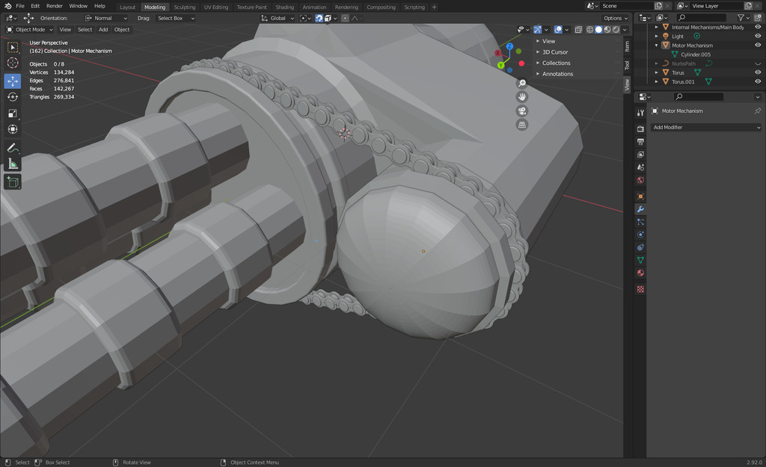Open the Render menu
This screenshot has width=766, height=467.
(55, 6)
